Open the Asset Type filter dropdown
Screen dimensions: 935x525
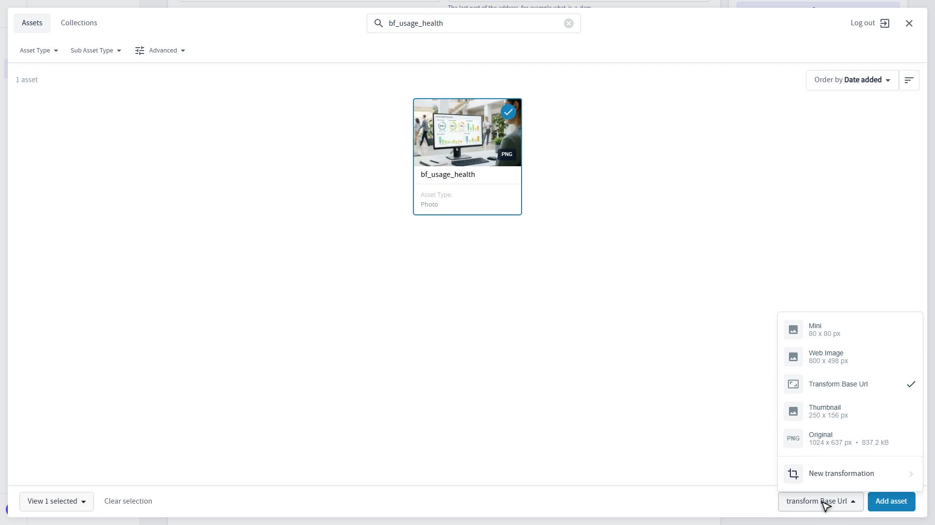click(x=39, y=51)
